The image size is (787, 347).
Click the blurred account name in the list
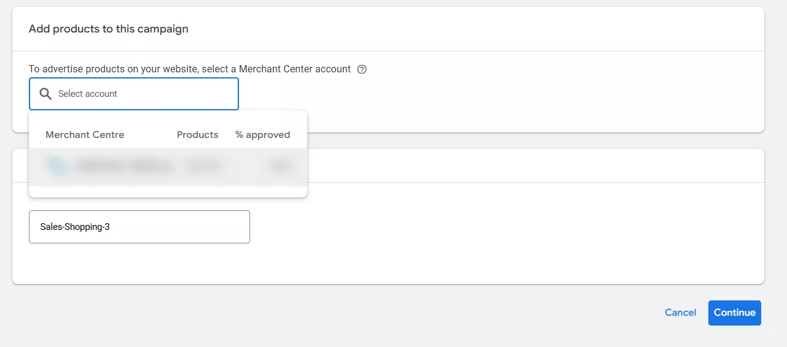pos(123,166)
